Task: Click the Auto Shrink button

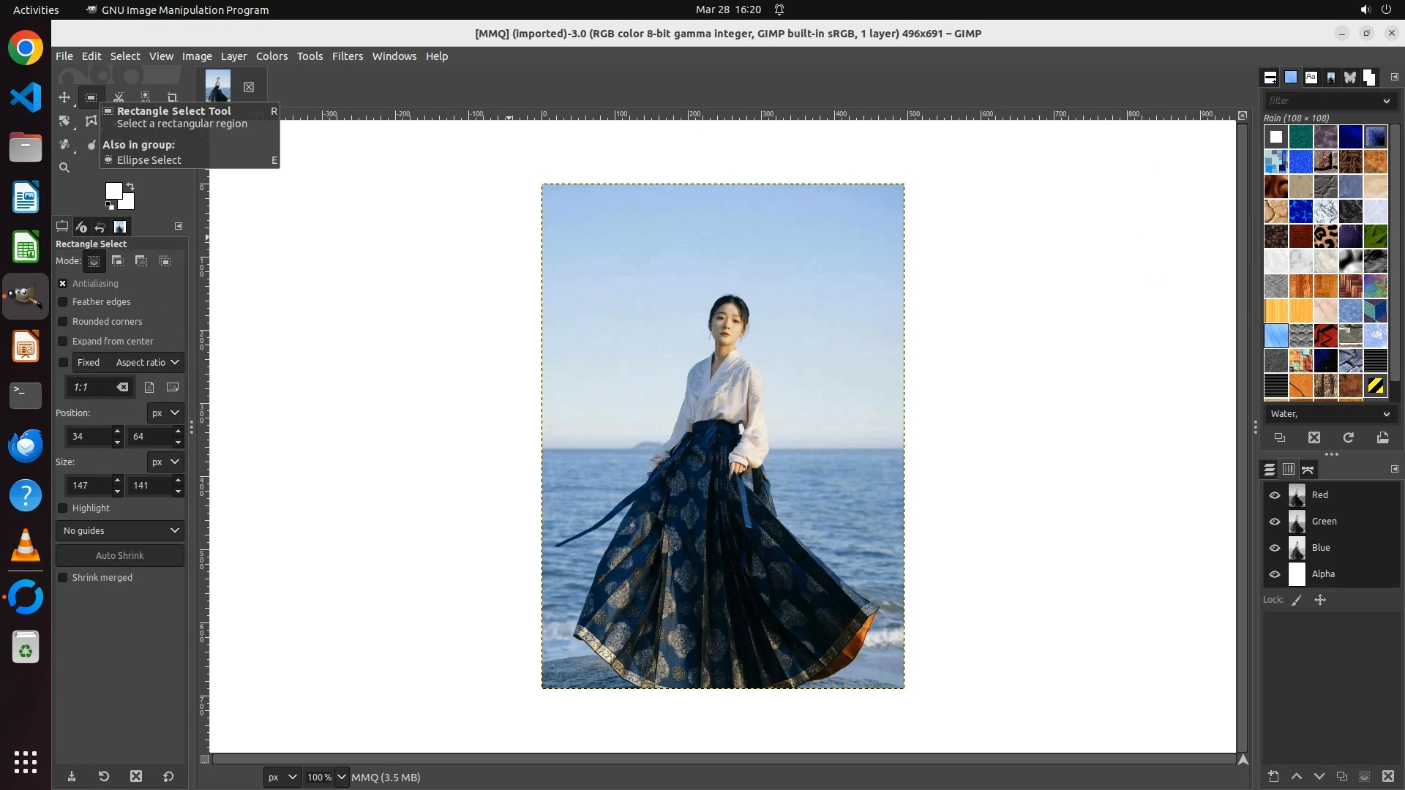Action: pos(120,555)
